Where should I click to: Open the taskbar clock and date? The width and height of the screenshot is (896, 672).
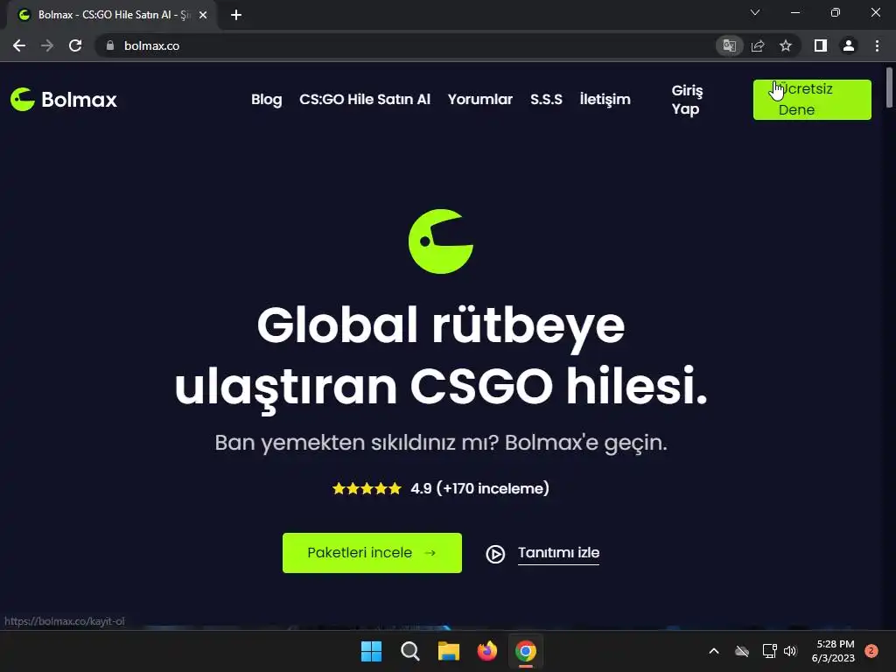[833, 651]
